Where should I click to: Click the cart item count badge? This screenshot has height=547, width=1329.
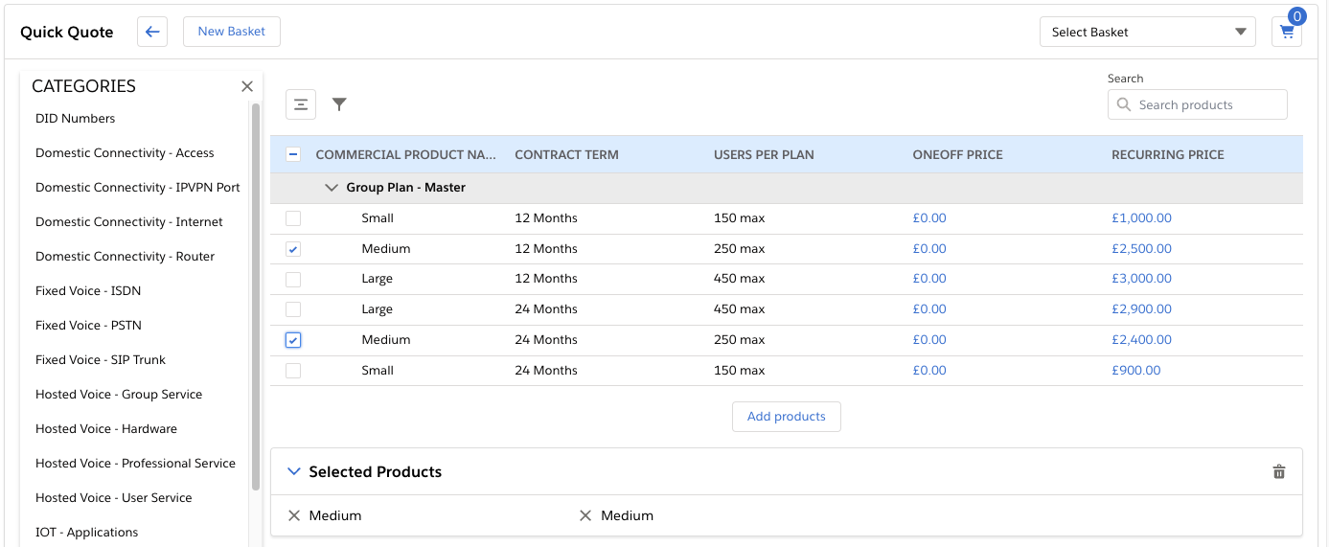pos(1297,16)
